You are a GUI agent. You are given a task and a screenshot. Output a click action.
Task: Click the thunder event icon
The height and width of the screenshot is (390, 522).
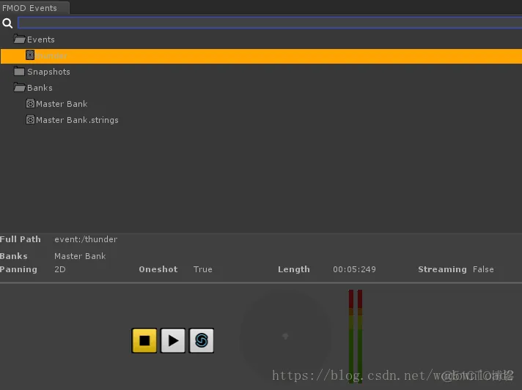click(x=30, y=55)
